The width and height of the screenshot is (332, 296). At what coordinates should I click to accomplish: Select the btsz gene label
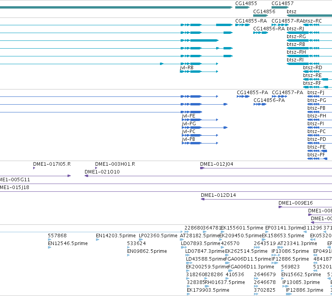pos(291,12)
